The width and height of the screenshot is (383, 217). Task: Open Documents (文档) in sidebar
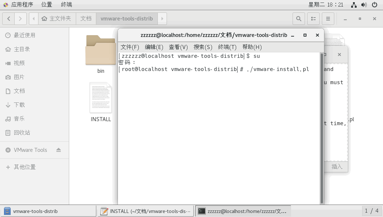tap(34, 91)
